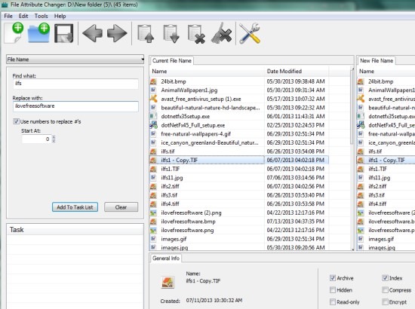
Task: Click the Add To Task List button
Action: coord(75,207)
